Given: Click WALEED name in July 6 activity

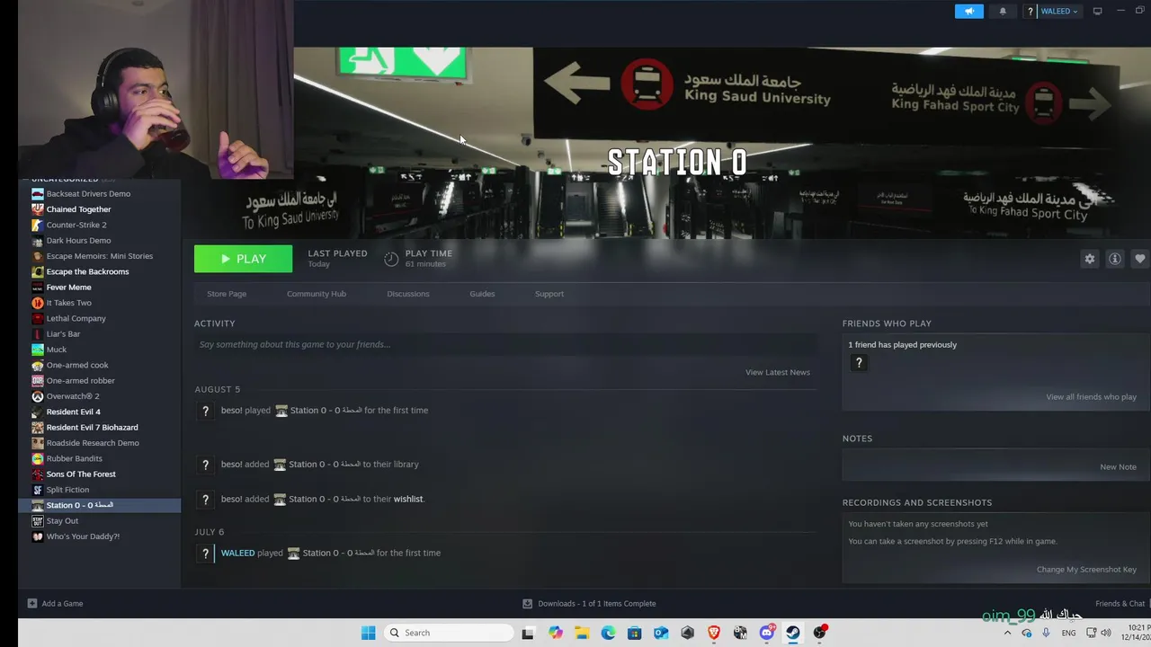Looking at the screenshot, I should (x=237, y=553).
